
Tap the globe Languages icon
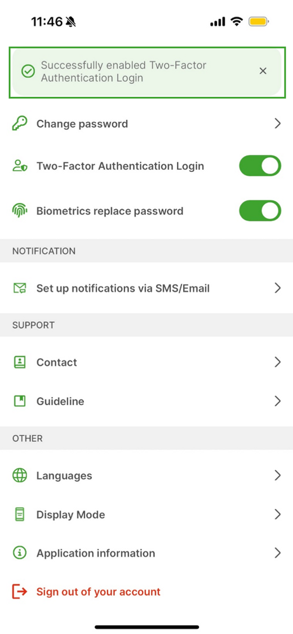(20, 476)
